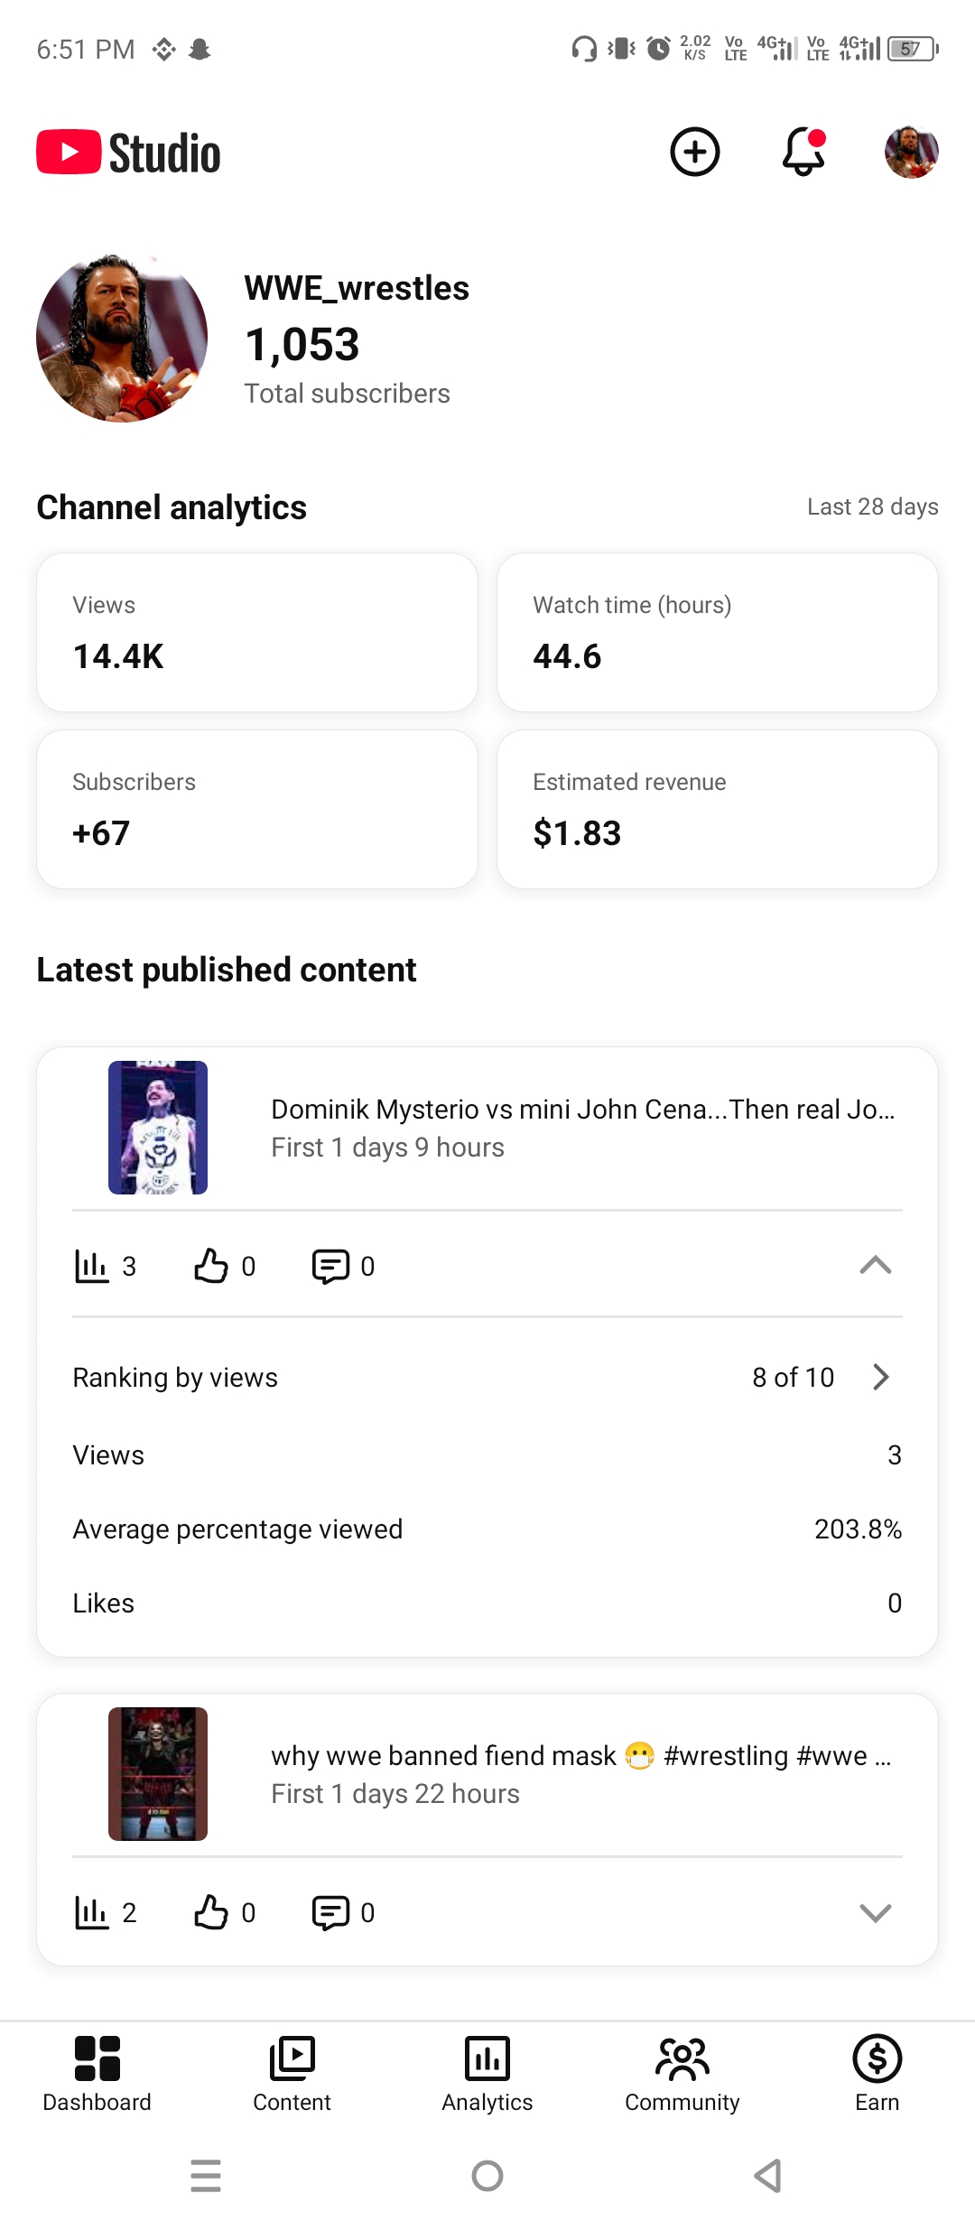This screenshot has width=975, height=2221.
Task: Tap the Android back navigation button
Action: coord(767,2176)
